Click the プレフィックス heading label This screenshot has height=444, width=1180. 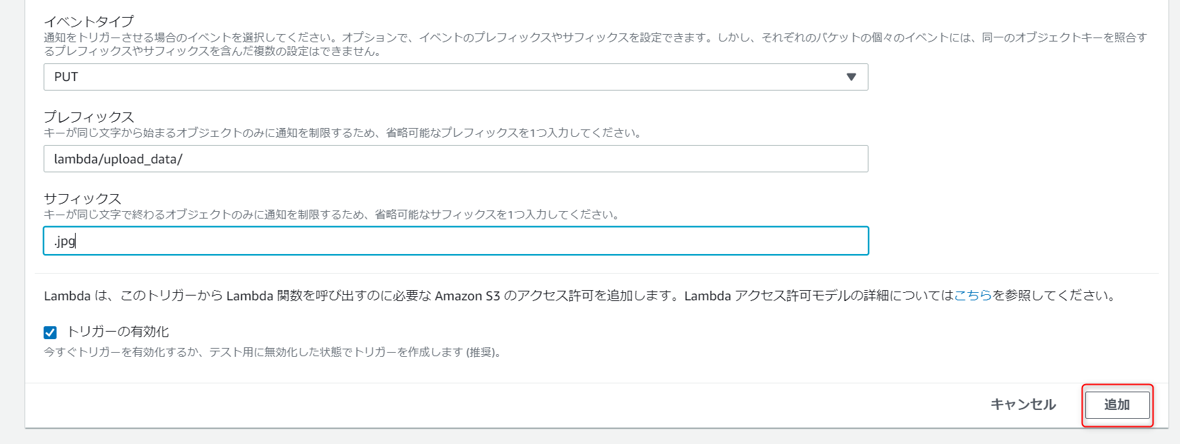pos(89,117)
